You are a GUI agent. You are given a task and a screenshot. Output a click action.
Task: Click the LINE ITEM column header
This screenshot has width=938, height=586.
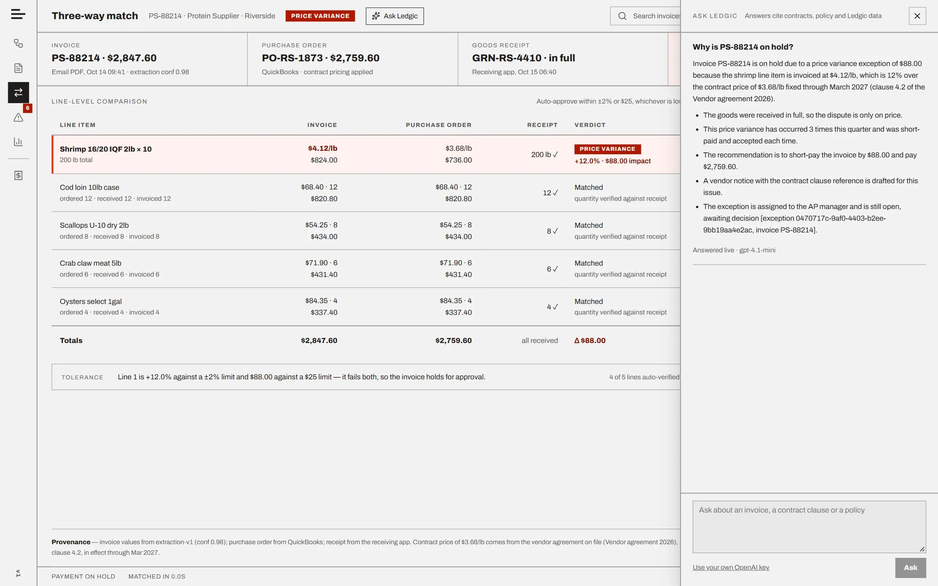tap(77, 125)
